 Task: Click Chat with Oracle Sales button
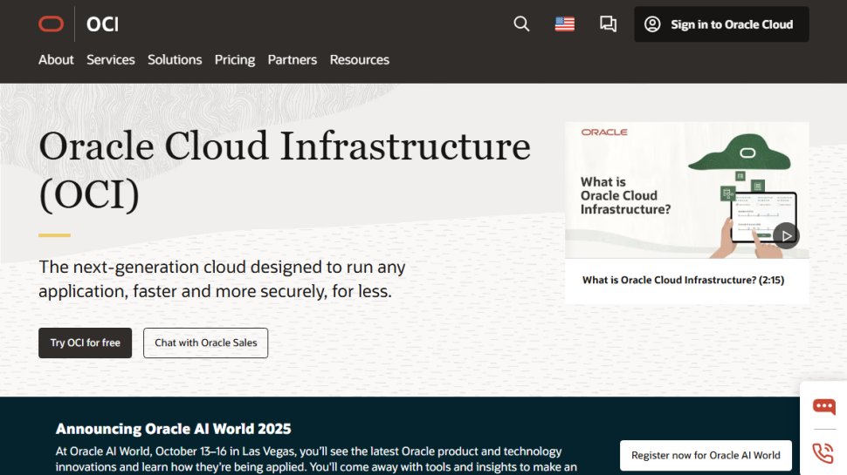coord(205,343)
